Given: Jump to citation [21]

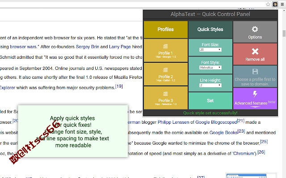Looking at the screenshot, I should (240, 121).
